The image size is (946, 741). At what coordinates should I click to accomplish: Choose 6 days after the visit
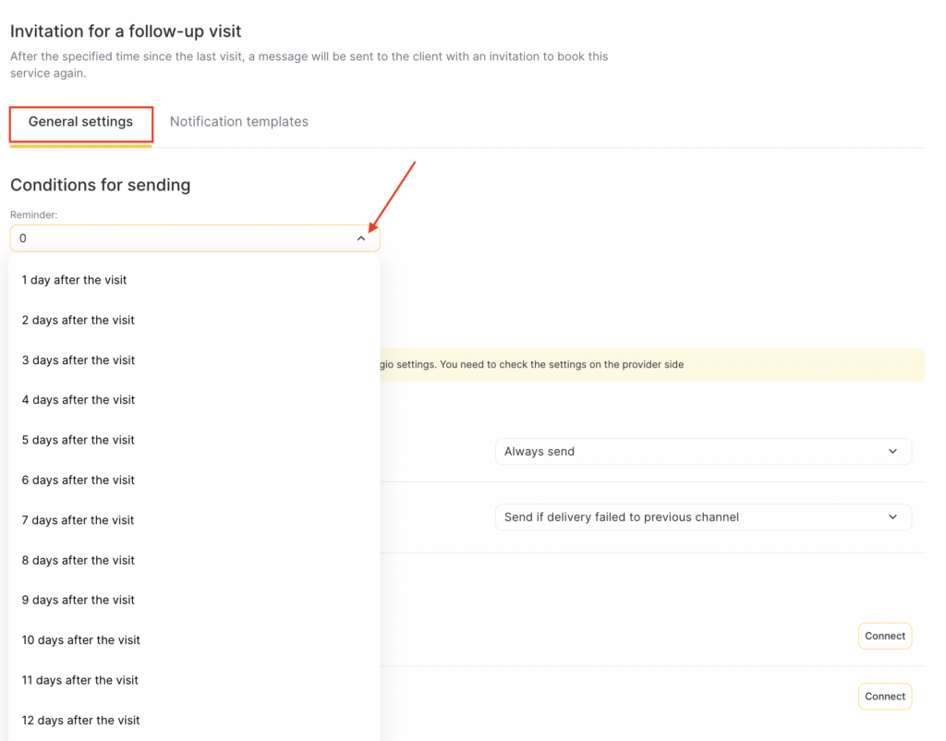(79, 480)
